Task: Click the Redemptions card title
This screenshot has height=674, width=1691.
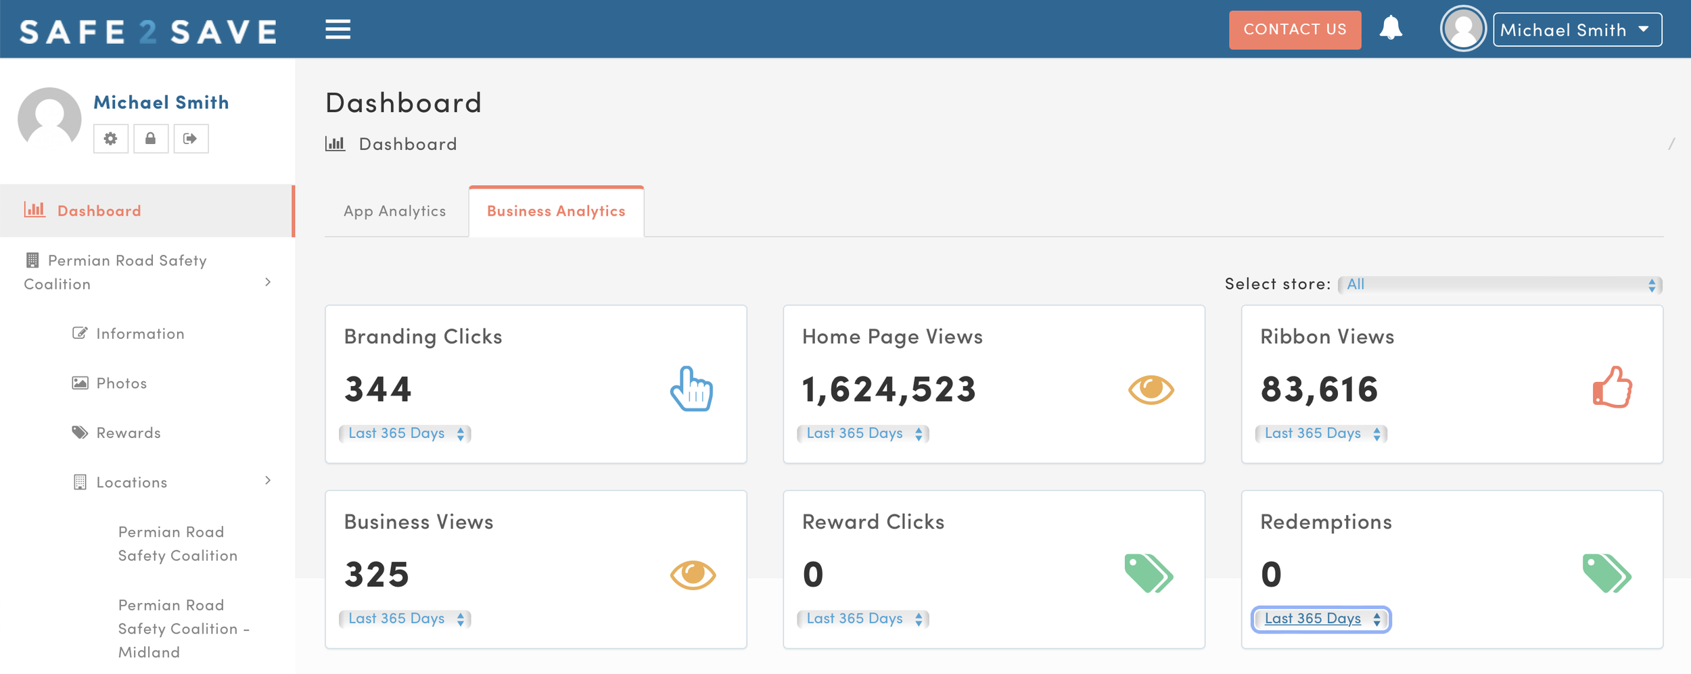Action: 1326,523
